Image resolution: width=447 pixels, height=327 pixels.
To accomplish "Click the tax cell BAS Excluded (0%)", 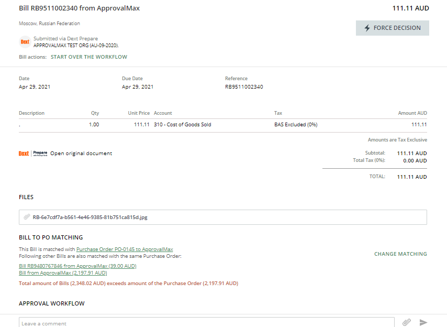I will coord(296,124).
